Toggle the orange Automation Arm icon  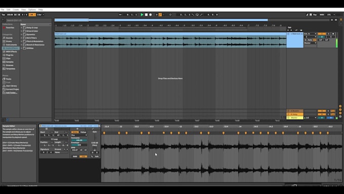pyautogui.click(x=160, y=15)
